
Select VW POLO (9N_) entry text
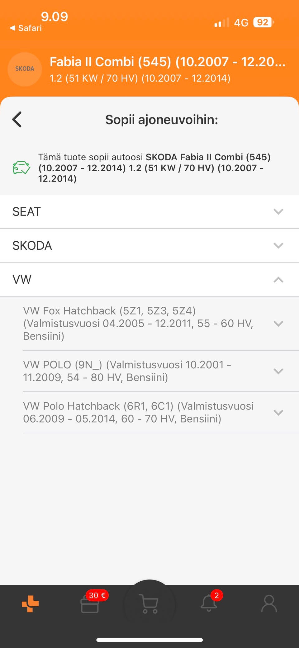click(x=127, y=371)
